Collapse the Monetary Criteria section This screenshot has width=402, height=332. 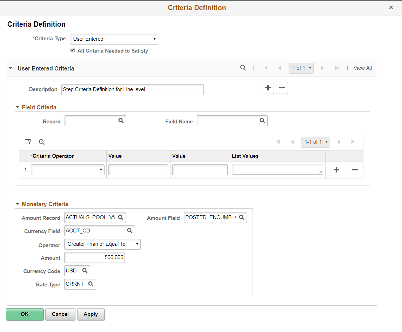[x=18, y=204]
